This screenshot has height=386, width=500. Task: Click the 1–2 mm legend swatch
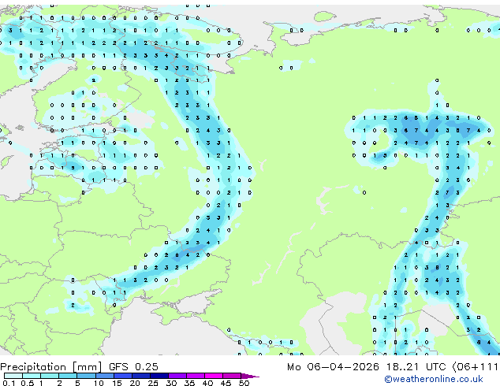click(50, 376)
